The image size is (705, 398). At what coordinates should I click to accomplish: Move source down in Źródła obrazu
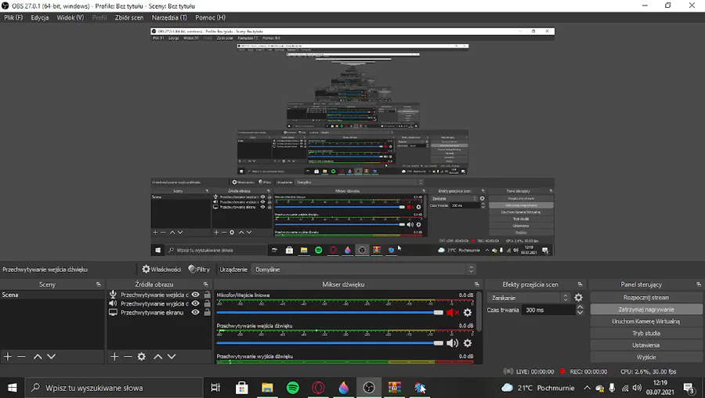click(x=172, y=356)
